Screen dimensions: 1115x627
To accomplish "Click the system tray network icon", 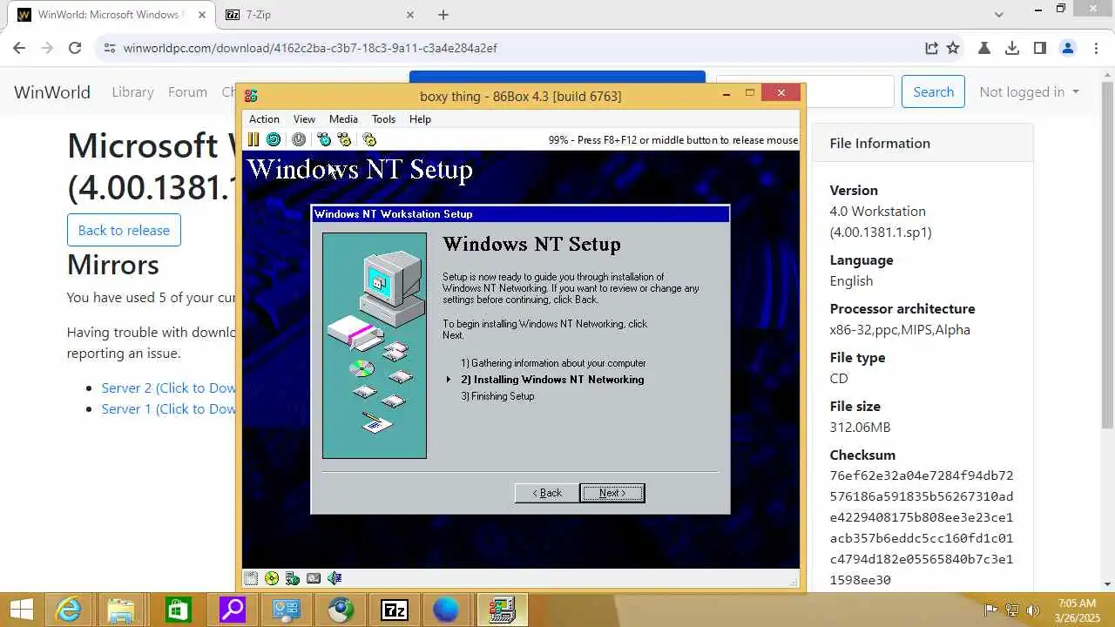I will 1012,610.
